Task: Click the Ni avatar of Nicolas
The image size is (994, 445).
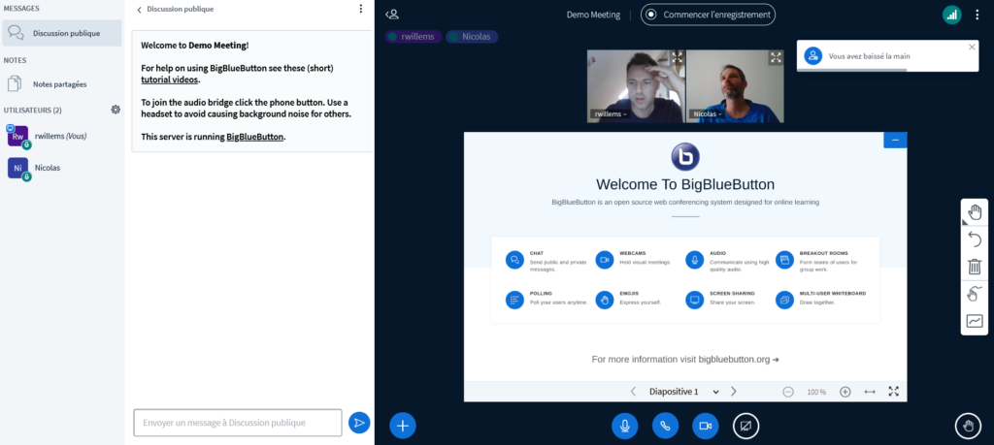Action: click(17, 168)
